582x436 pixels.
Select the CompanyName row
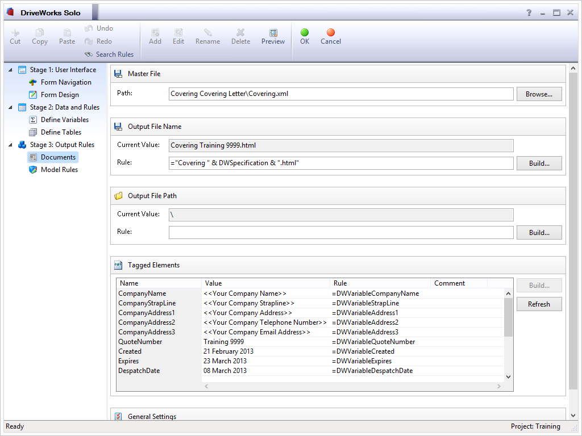(x=310, y=294)
